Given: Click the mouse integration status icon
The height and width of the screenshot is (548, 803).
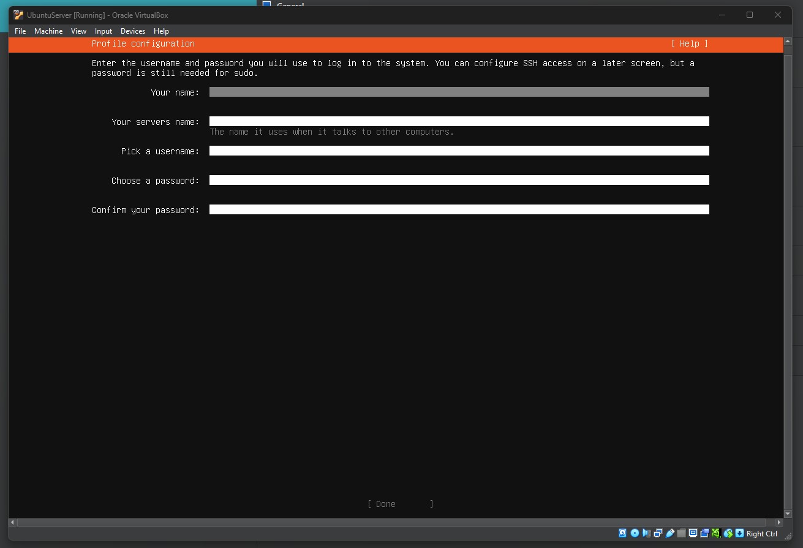Looking at the screenshot, I should tap(728, 533).
